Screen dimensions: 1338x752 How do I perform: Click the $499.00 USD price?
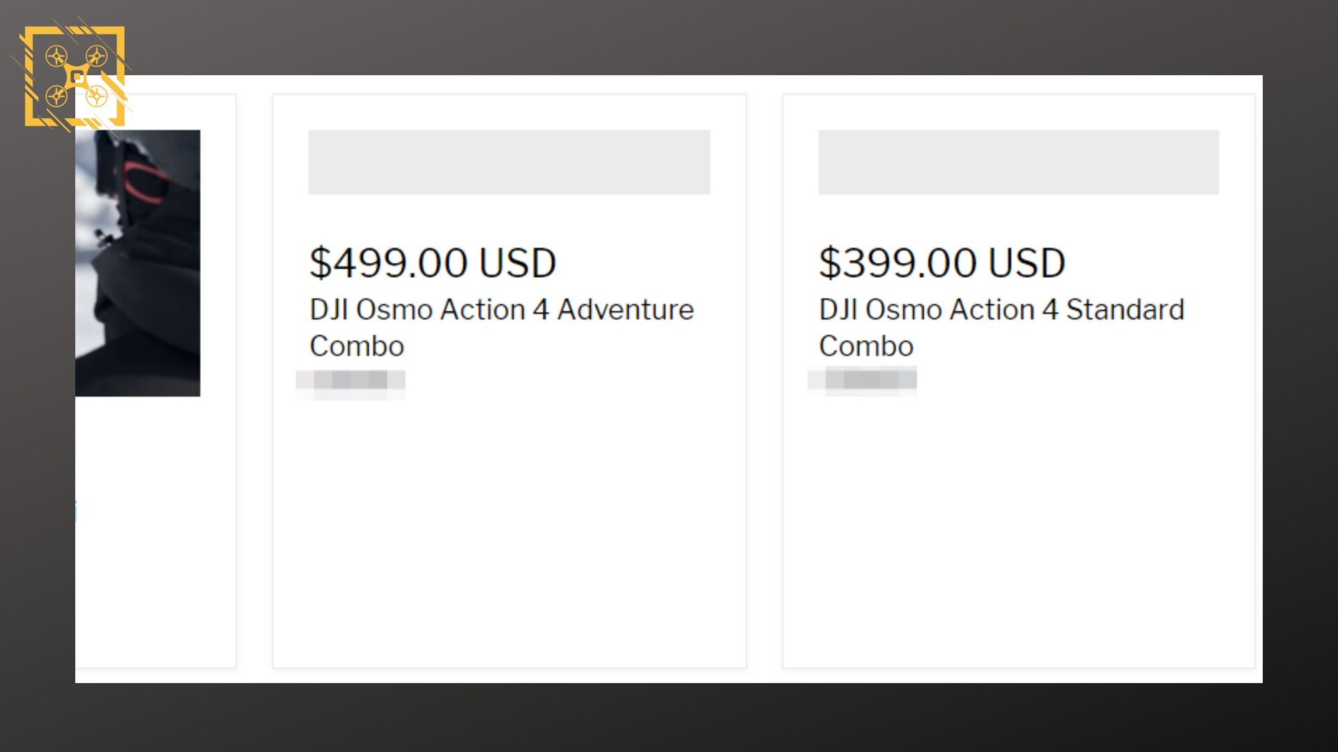(x=433, y=263)
